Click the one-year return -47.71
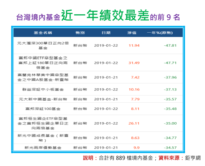 [x=170, y=63]
